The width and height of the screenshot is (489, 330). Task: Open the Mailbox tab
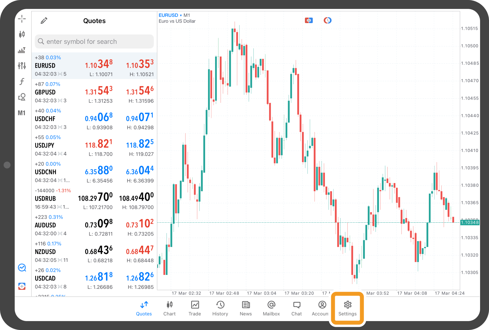pos(271,308)
